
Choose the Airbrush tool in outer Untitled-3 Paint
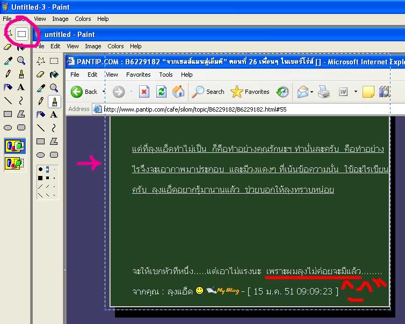(8, 87)
